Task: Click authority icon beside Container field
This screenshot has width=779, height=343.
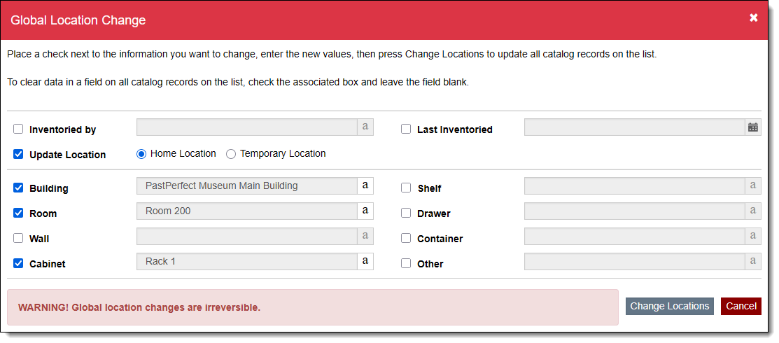Action: coord(753,236)
